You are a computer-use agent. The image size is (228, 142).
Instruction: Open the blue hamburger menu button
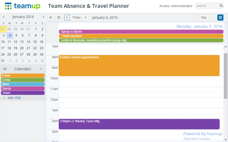(220, 18)
